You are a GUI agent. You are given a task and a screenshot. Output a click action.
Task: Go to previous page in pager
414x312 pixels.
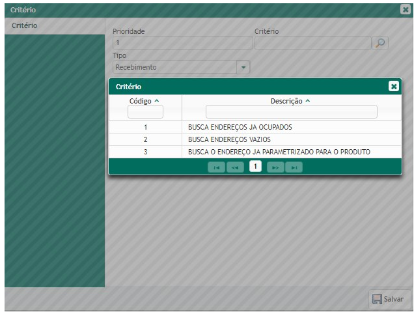[235, 167]
